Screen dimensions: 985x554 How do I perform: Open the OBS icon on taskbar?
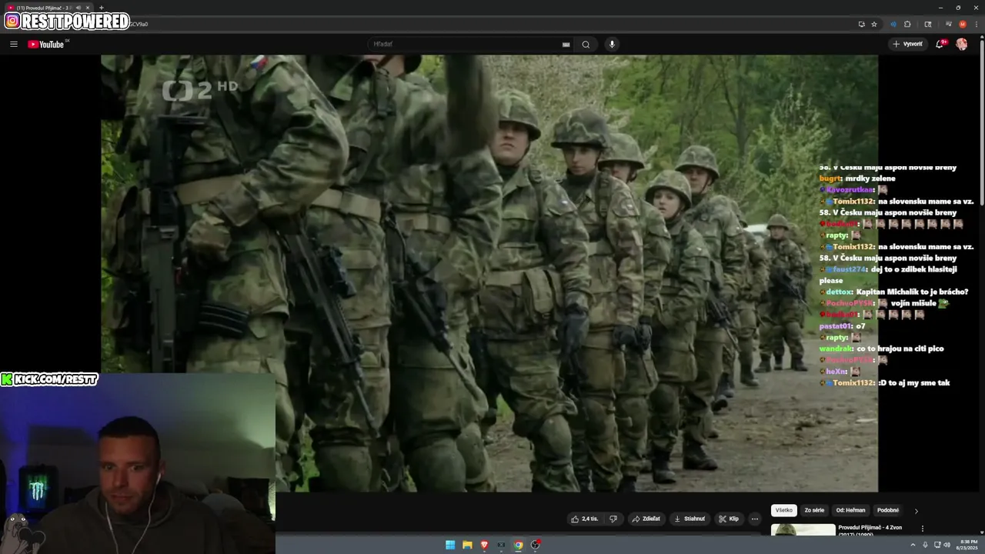[536, 545]
